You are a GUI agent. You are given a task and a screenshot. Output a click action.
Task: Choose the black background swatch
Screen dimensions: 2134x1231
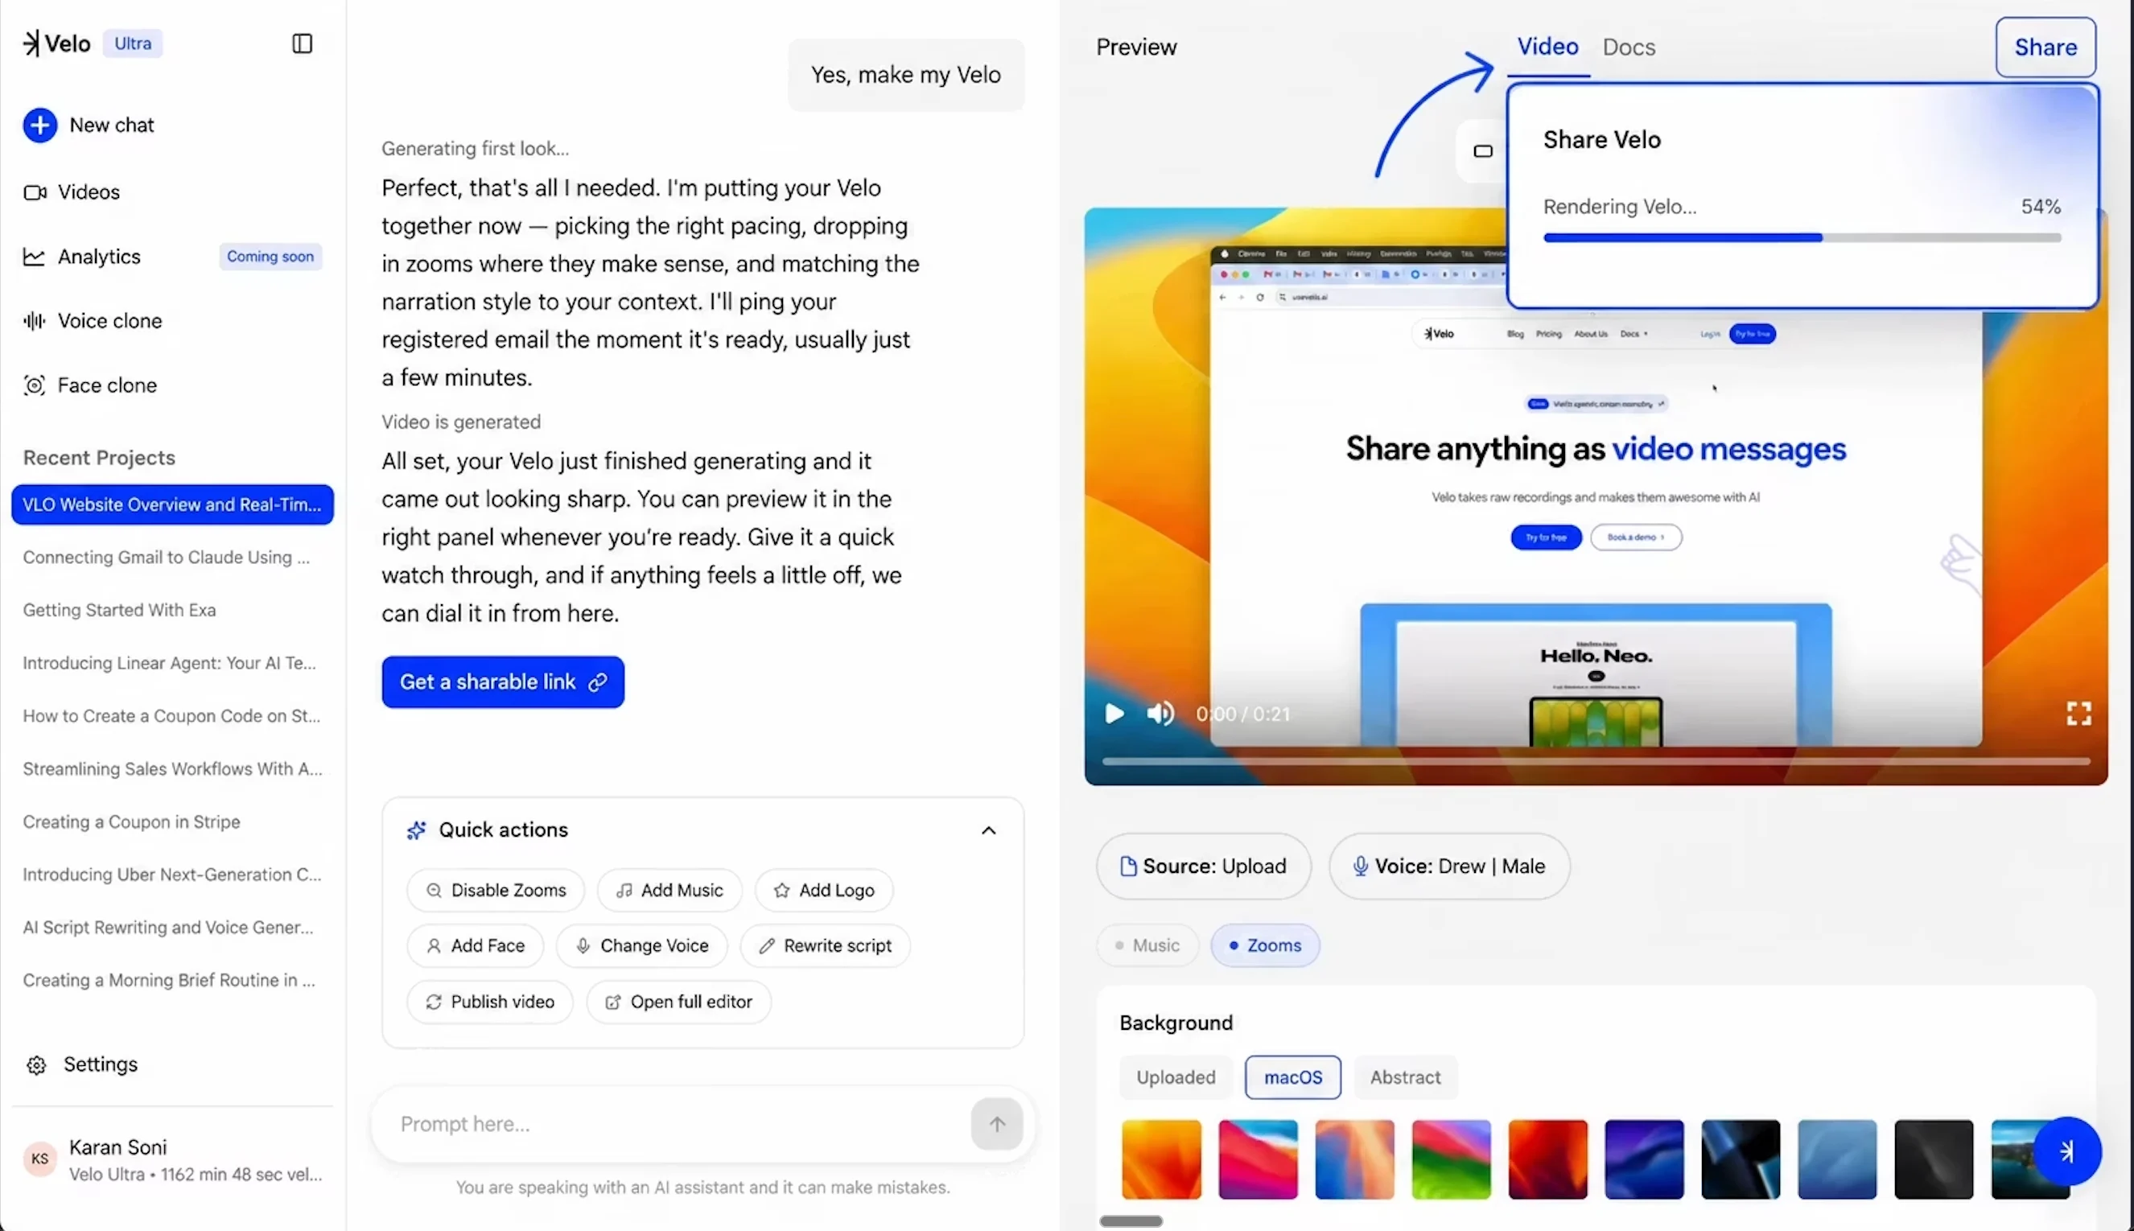click(1934, 1159)
